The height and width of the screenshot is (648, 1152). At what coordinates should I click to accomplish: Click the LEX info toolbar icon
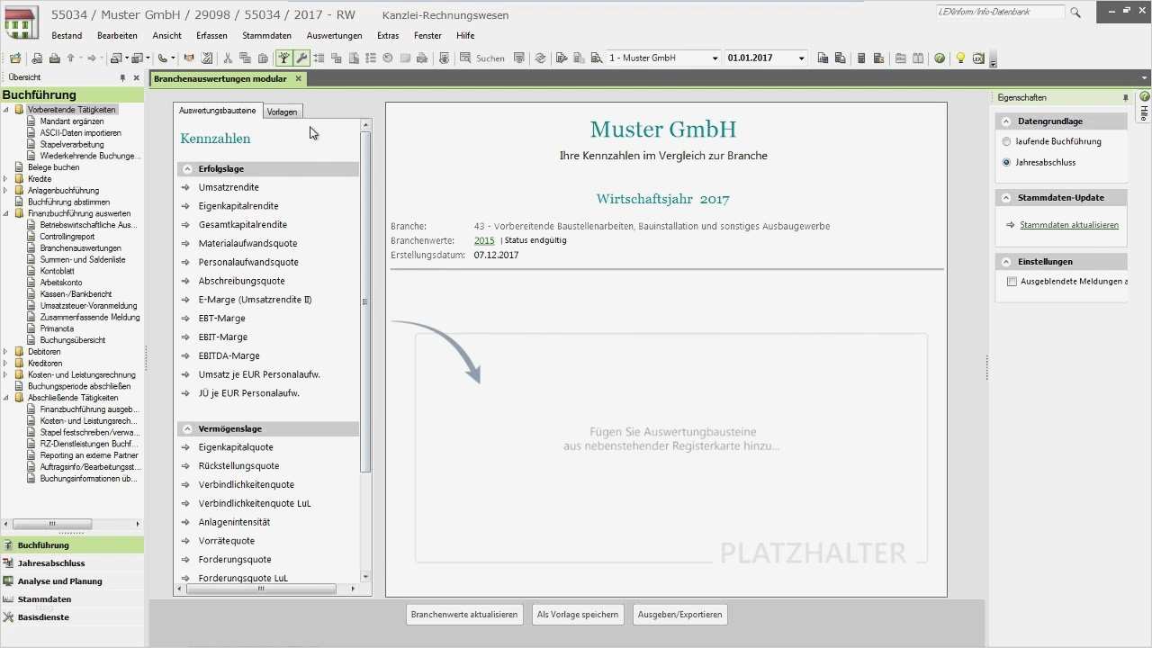[978, 58]
